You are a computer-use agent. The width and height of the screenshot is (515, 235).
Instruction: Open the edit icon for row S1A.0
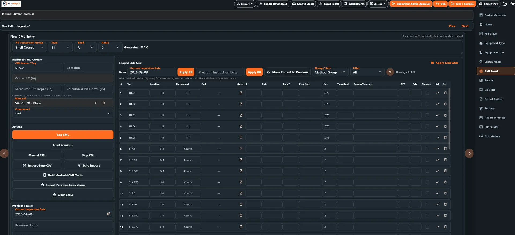241,149
